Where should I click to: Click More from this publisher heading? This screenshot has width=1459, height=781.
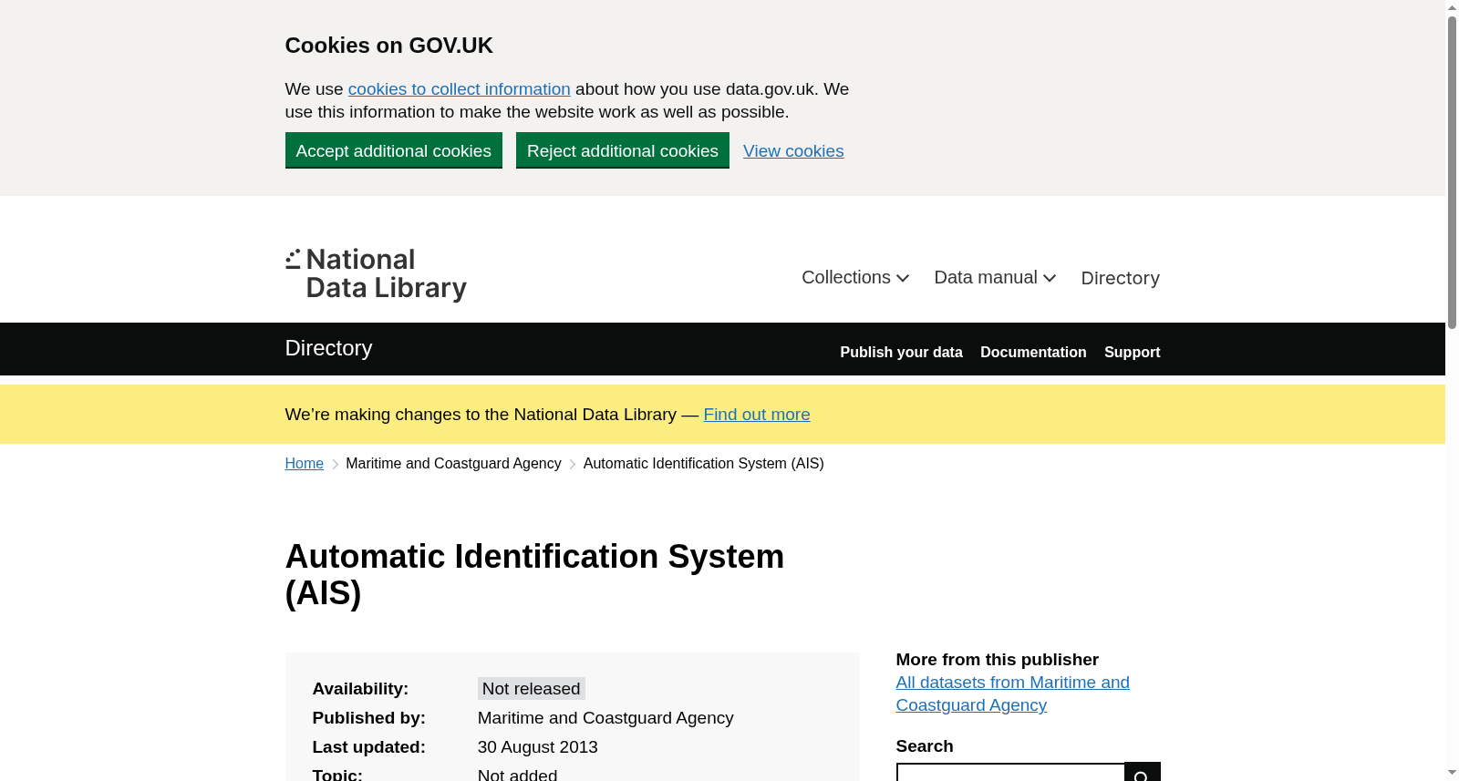(x=997, y=660)
